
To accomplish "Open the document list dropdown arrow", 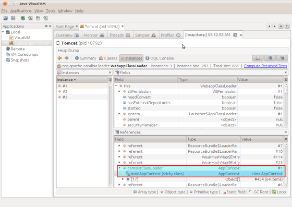I will (281, 26).
